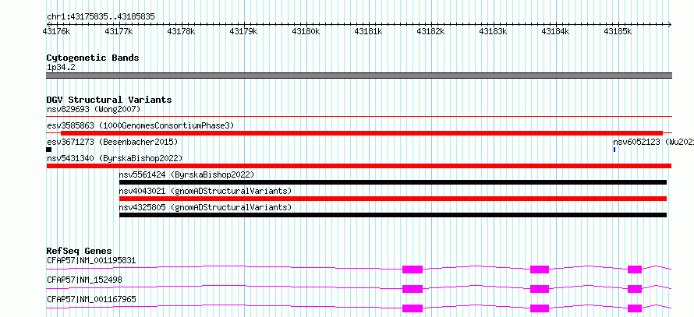Open variant nsv5561424 (ByrskaBishop2022) label
Screen dimensions: 694x317
(187, 174)
